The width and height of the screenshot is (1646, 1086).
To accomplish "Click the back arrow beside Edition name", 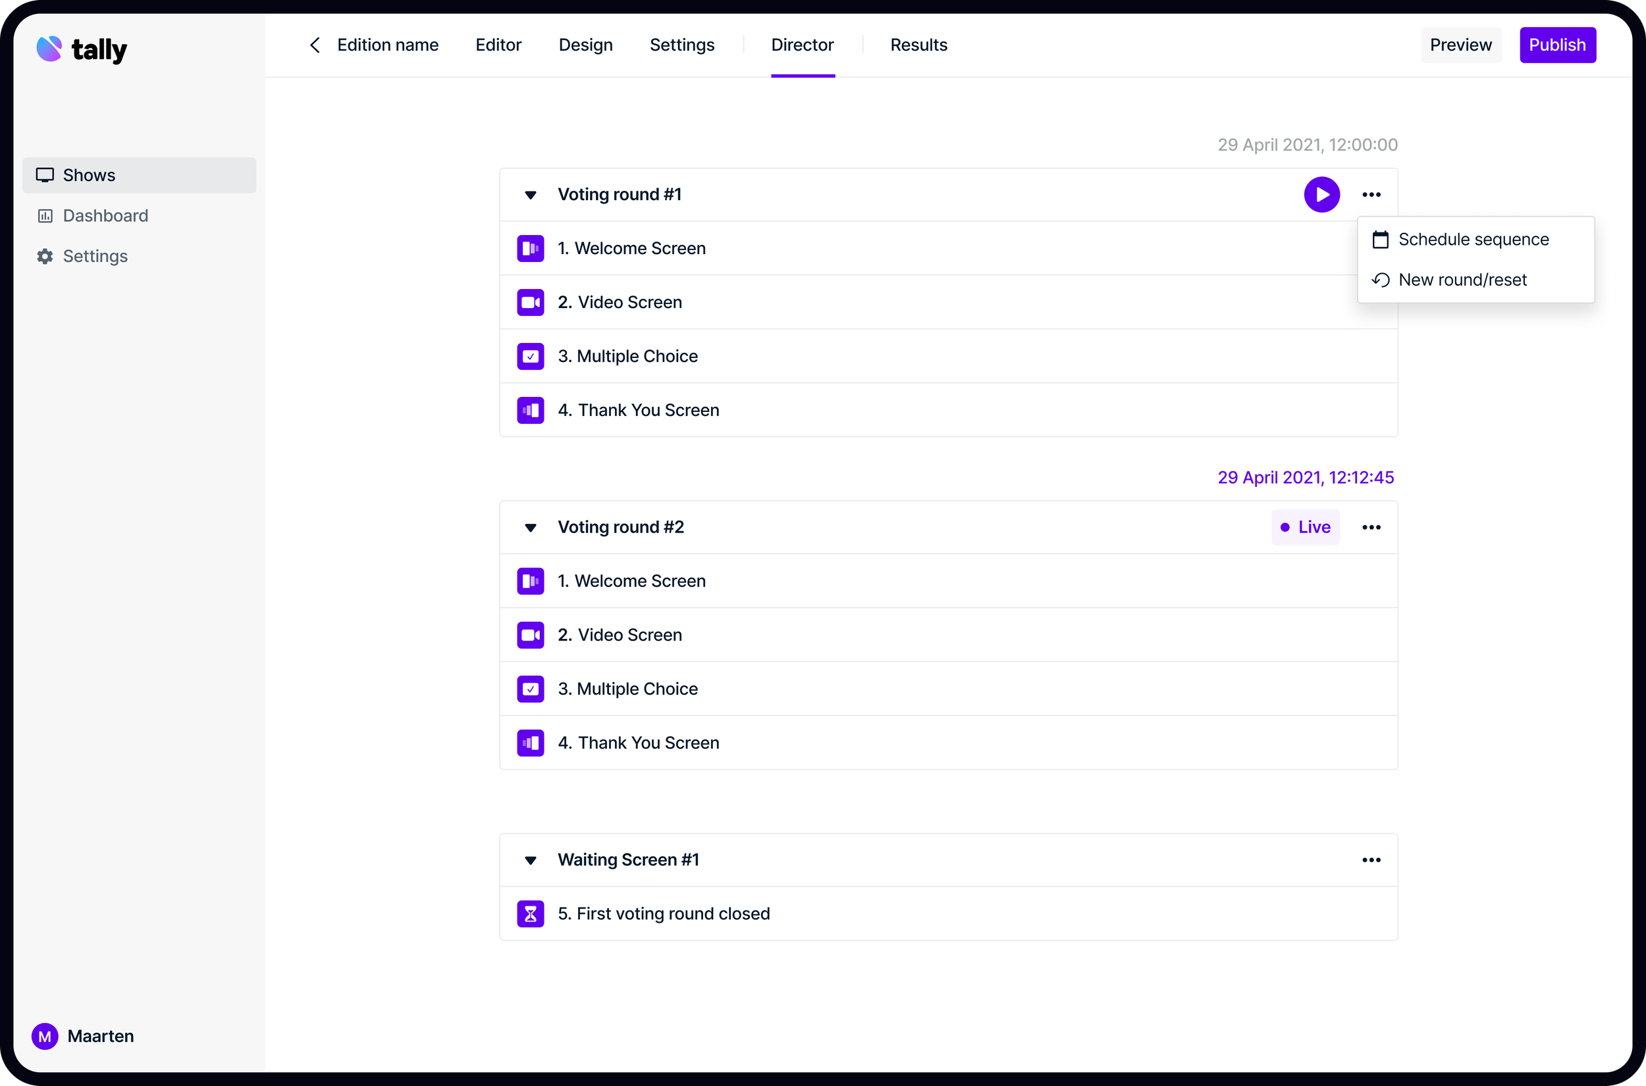I will click(x=315, y=45).
